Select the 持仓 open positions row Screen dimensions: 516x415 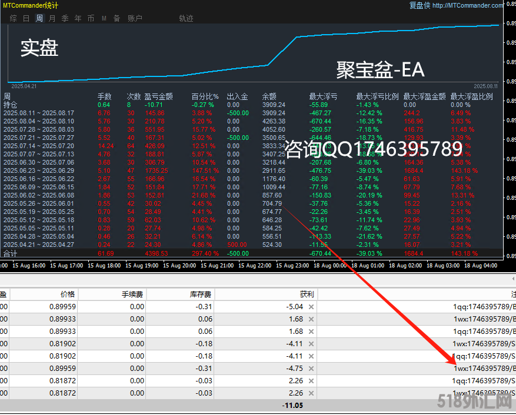click(11, 105)
